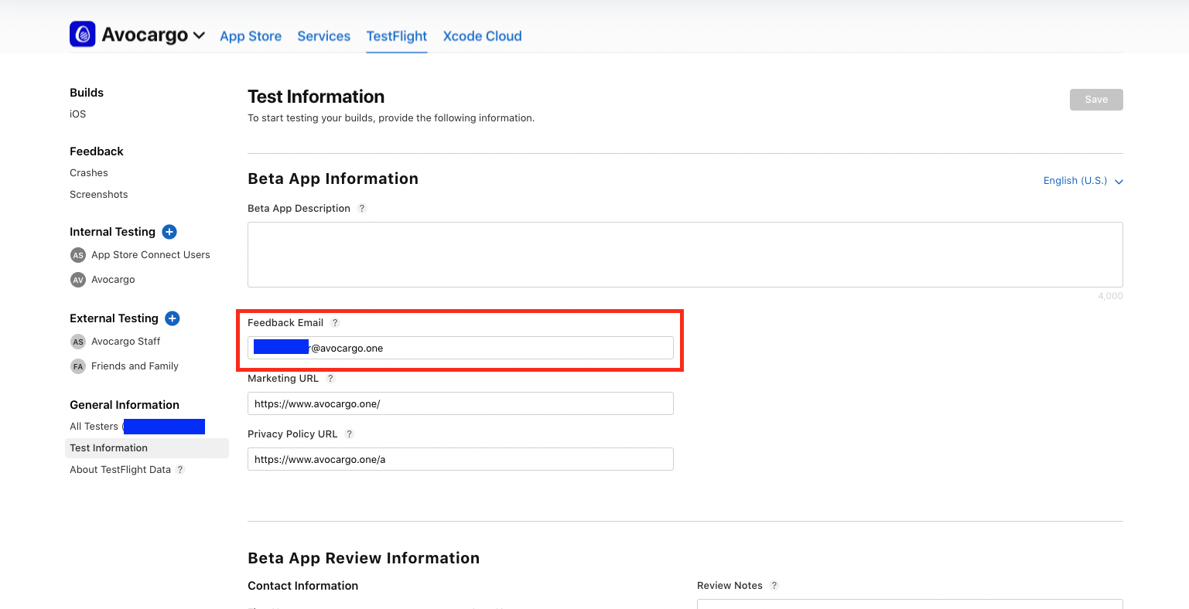
Task: Open the Avocargo Staff external group
Action: [126, 342]
